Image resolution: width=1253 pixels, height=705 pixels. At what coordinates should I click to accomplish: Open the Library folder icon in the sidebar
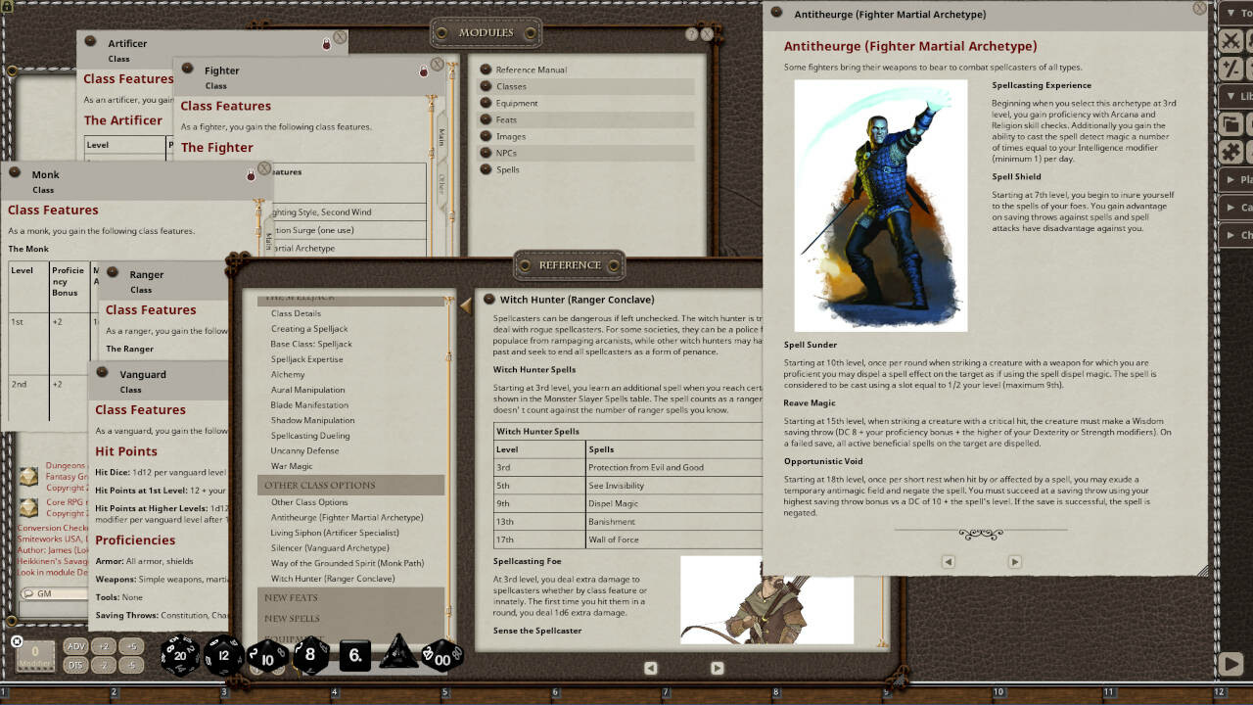[x=1230, y=123]
